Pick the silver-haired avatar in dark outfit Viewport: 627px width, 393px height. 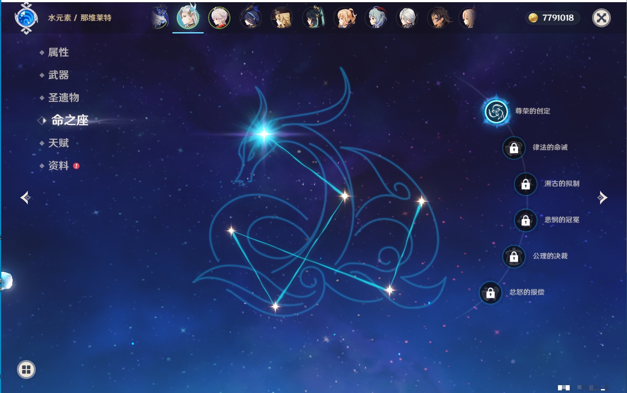tap(407, 18)
